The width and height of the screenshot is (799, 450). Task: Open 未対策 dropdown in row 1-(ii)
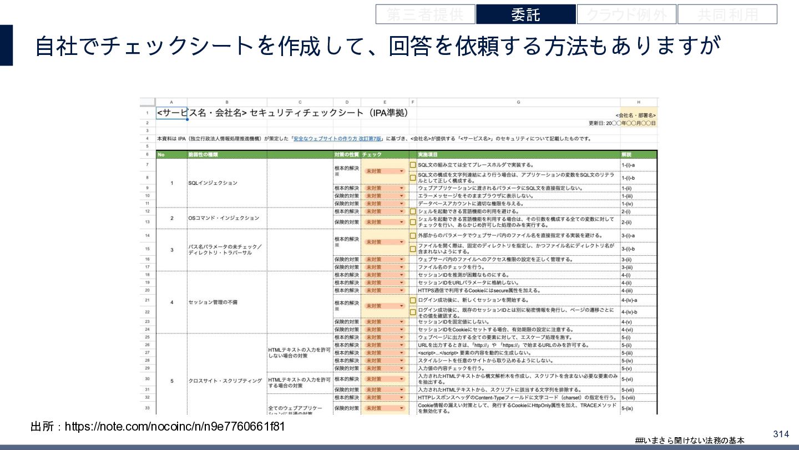coord(385,188)
